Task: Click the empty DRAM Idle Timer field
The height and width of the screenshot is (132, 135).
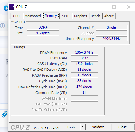Action: 84,98
